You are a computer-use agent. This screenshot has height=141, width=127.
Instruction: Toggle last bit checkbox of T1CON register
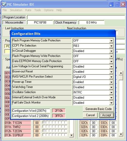click(x=66, y=122)
